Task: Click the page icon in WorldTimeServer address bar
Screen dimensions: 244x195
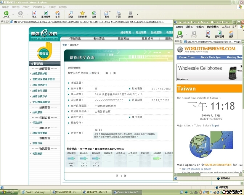Action: click(185, 42)
